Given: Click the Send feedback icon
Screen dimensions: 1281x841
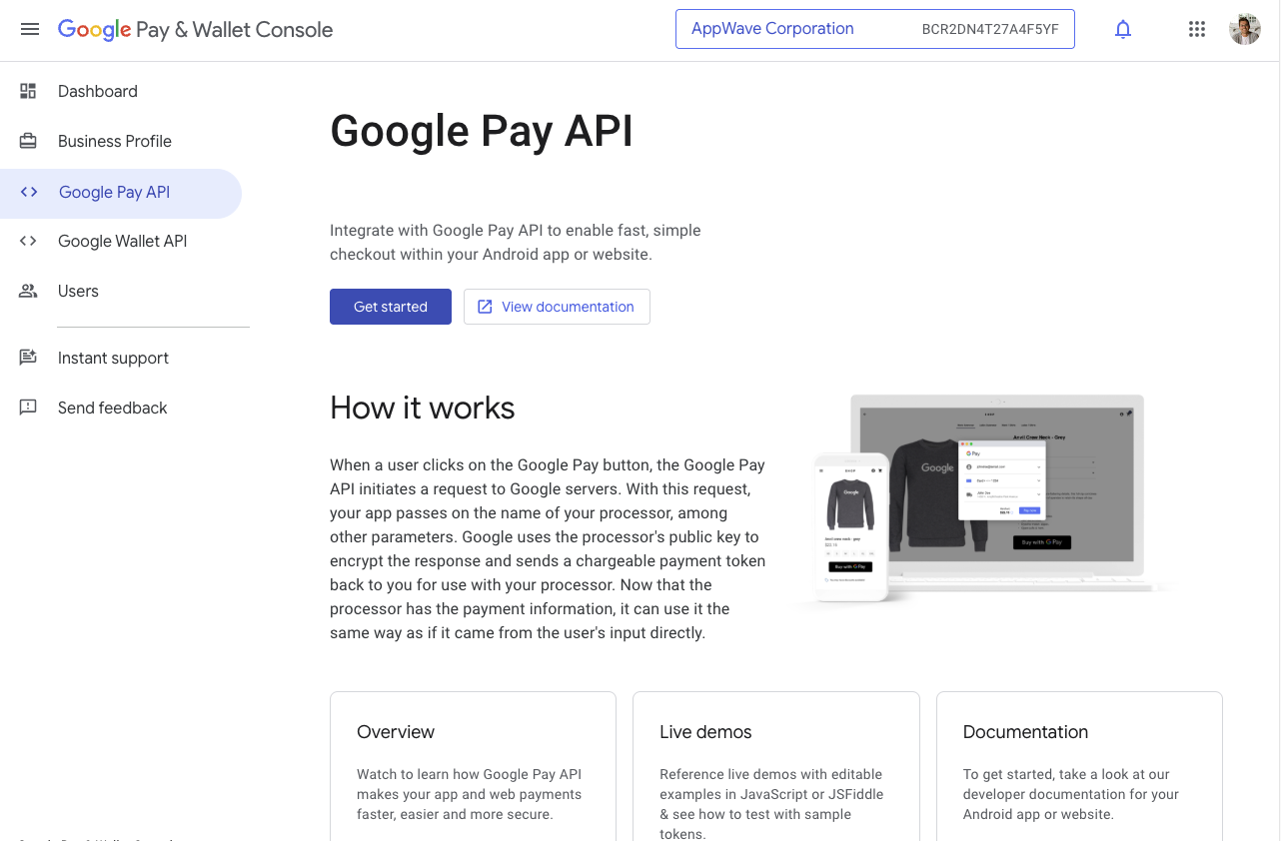Looking at the screenshot, I should click(x=28, y=408).
